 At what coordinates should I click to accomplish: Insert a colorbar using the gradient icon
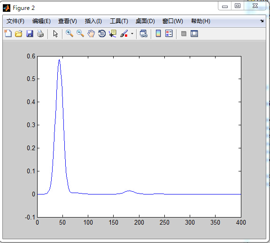click(158, 33)
